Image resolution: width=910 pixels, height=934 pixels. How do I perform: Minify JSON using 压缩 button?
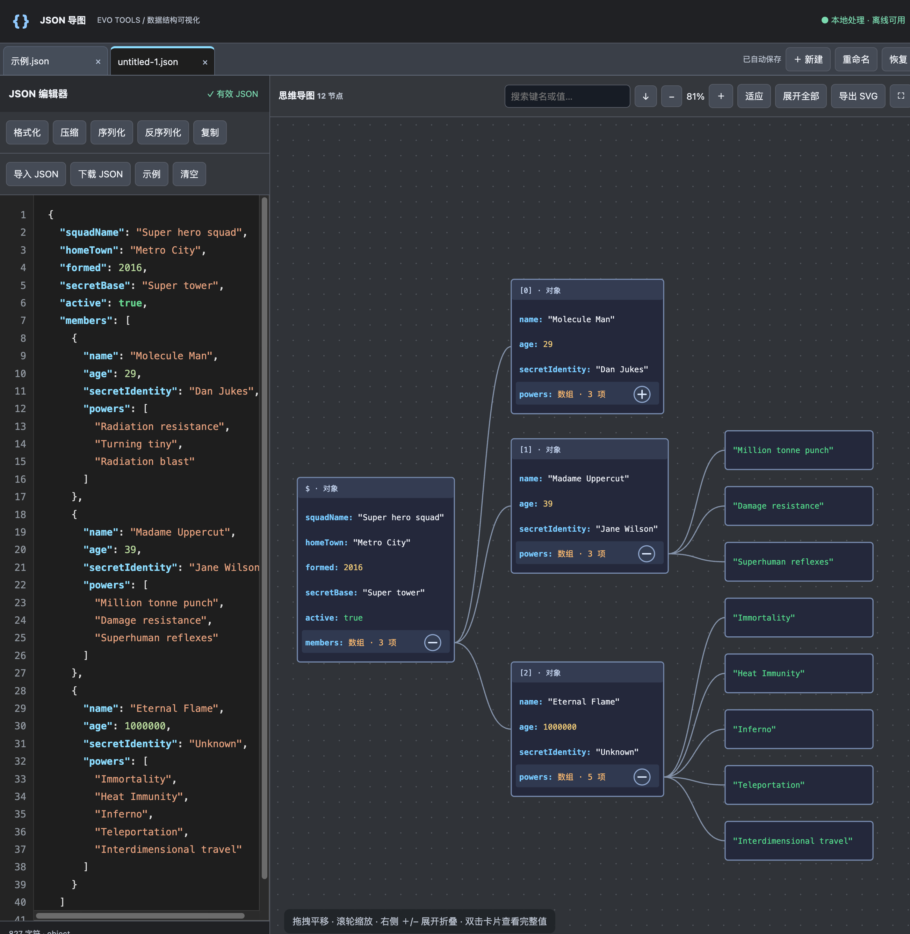pyautogui.click(x=69, y=133)
